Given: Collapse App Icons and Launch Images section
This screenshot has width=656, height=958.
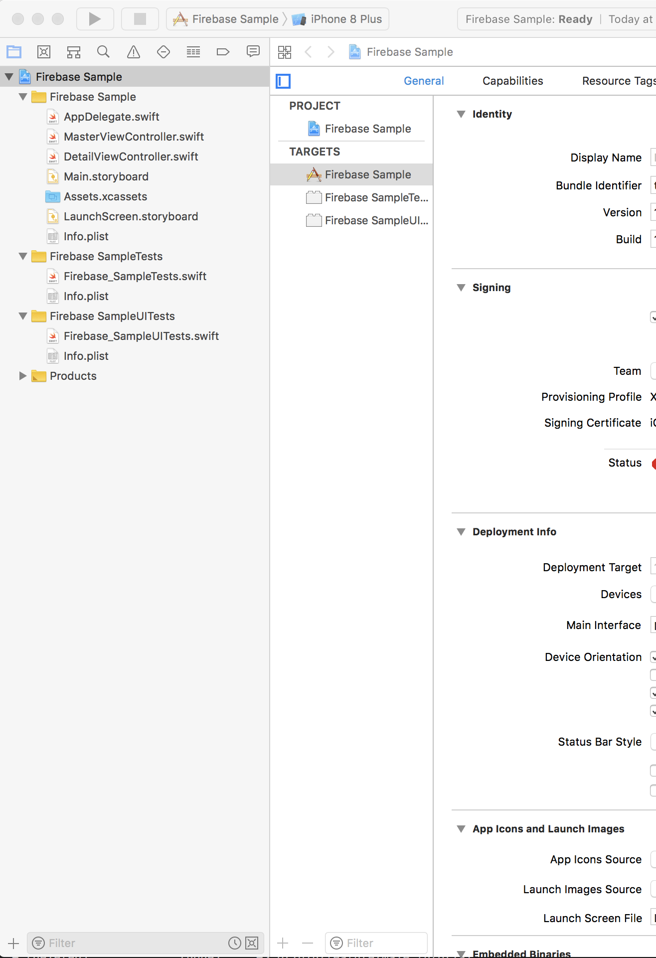Looking at the screenshot, I should [461, 829].
